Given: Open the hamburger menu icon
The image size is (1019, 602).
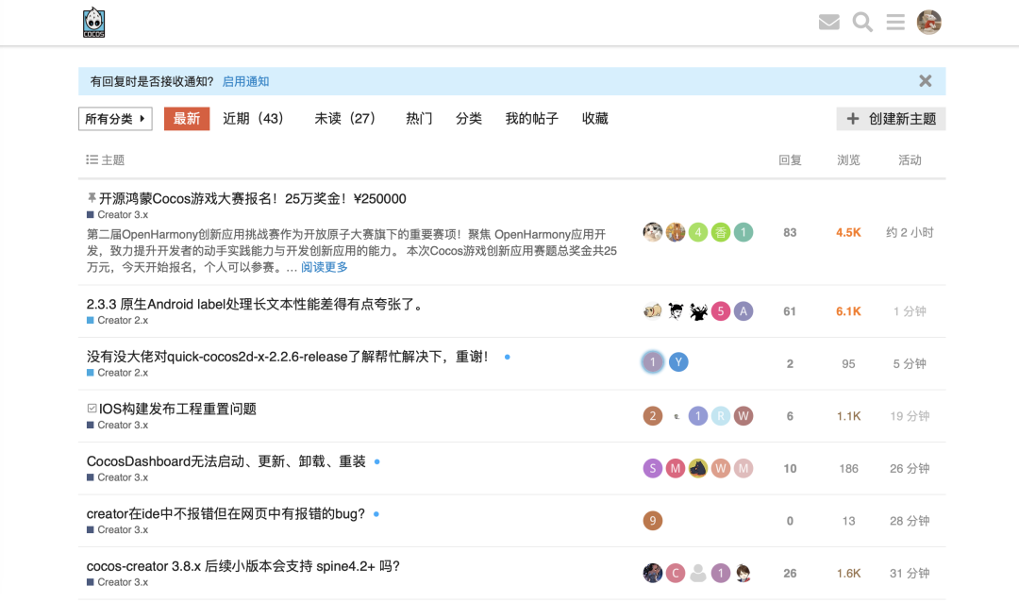Looking at the screenshot, I should pyautogui.click(x=895, y=22).
